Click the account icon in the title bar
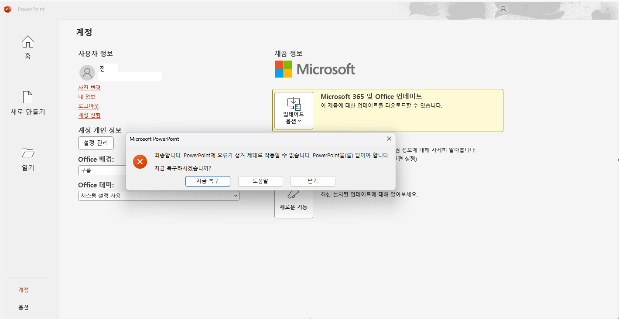The image size is (619, 319). [x=503, y=9]
